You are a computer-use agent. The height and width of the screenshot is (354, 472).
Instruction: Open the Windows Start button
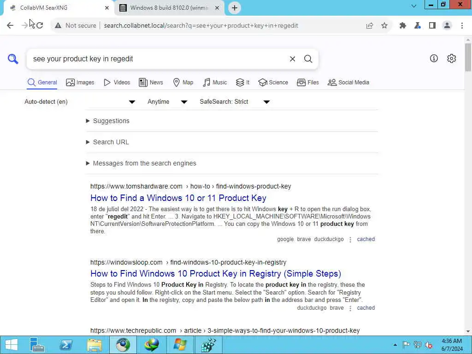coord(11,345)
